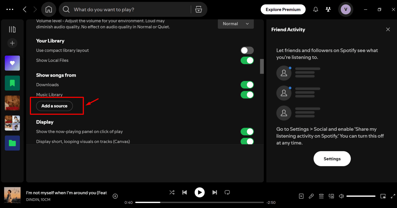Open the playback queue

pyautogui.click(x=321, y=196)
